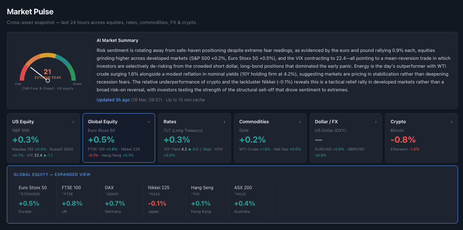Expand the US Equity card chevron
This screenshot has height=230, width=463.
74,121
